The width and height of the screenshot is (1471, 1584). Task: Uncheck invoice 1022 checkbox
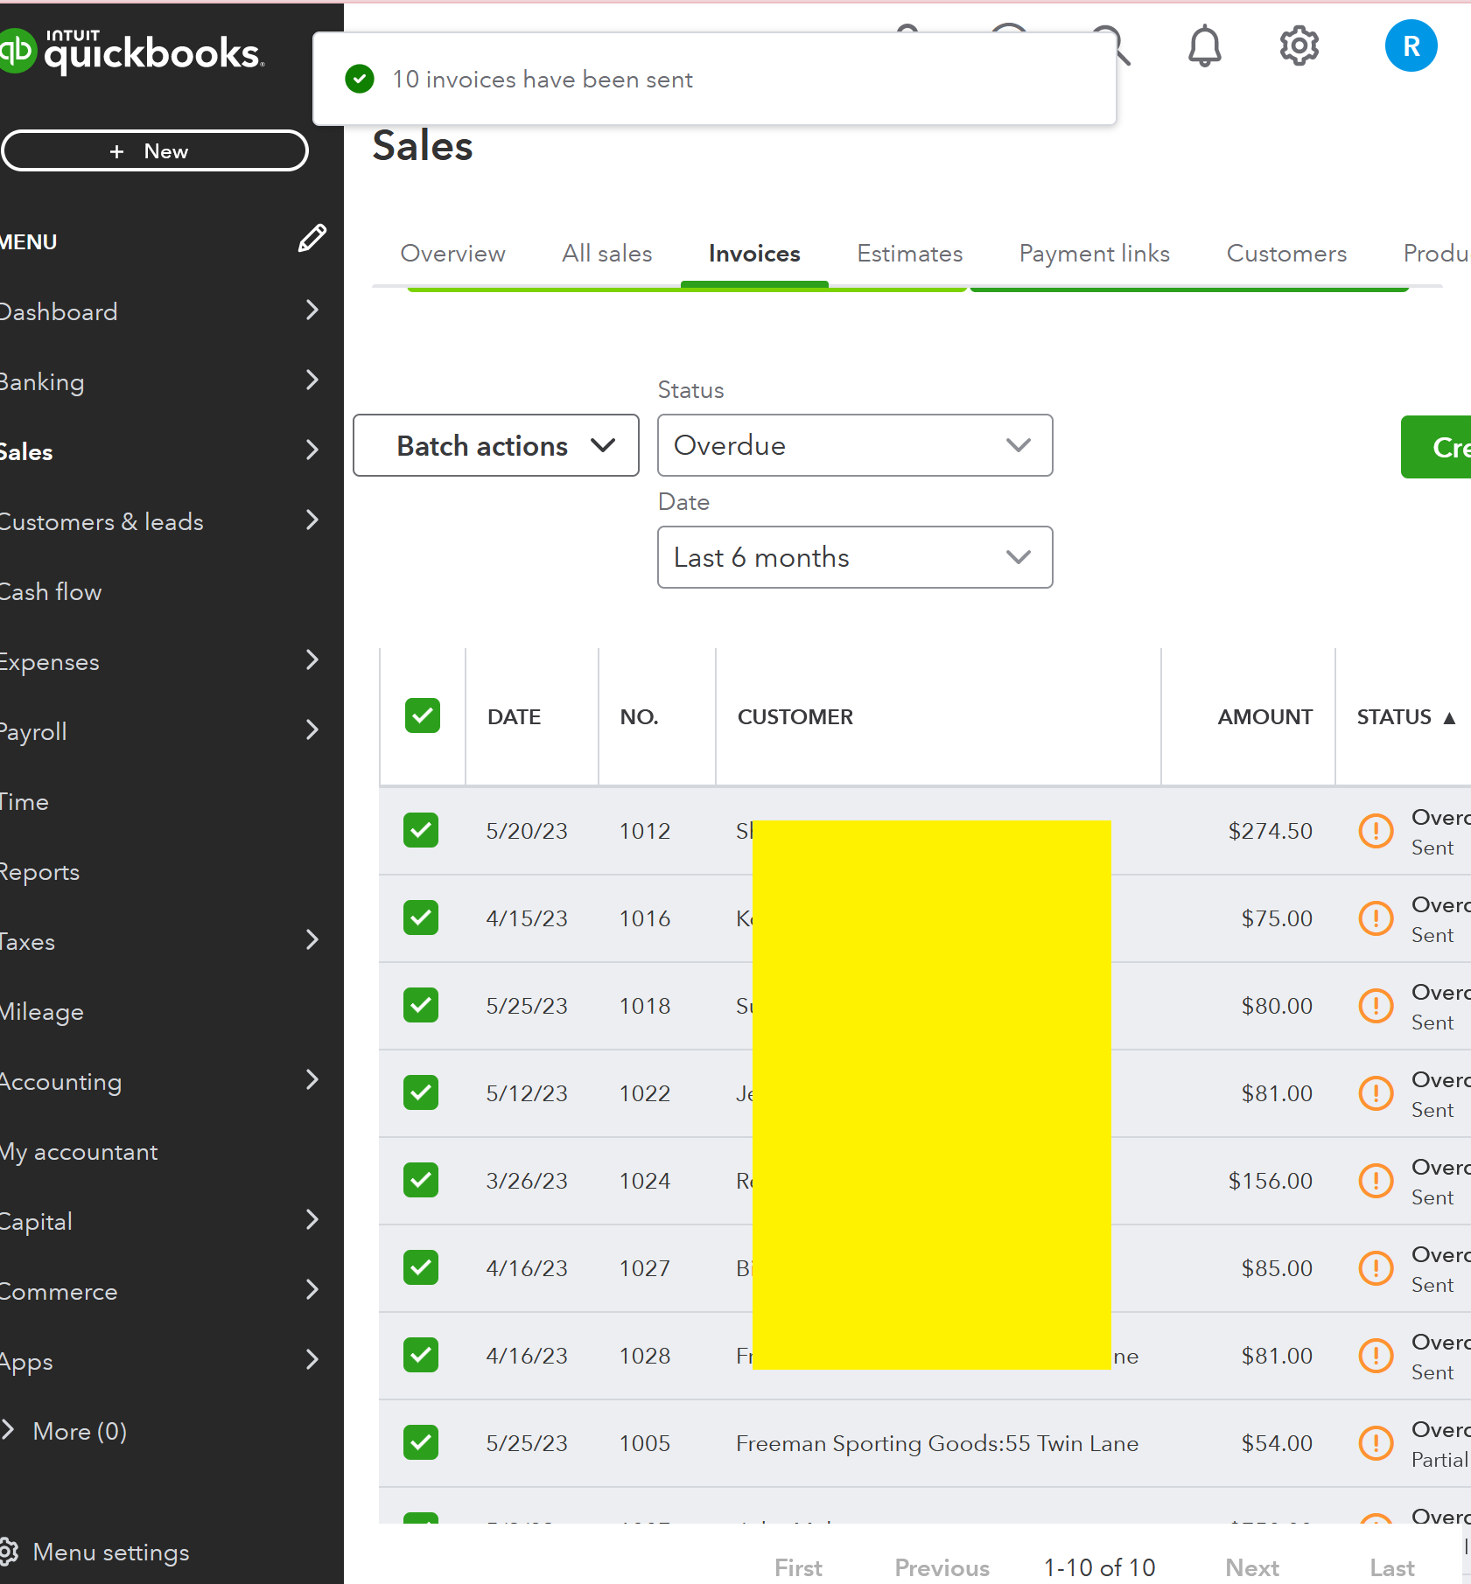421,1092
